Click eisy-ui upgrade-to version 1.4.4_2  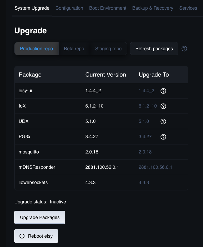click(x=146, y=91)
